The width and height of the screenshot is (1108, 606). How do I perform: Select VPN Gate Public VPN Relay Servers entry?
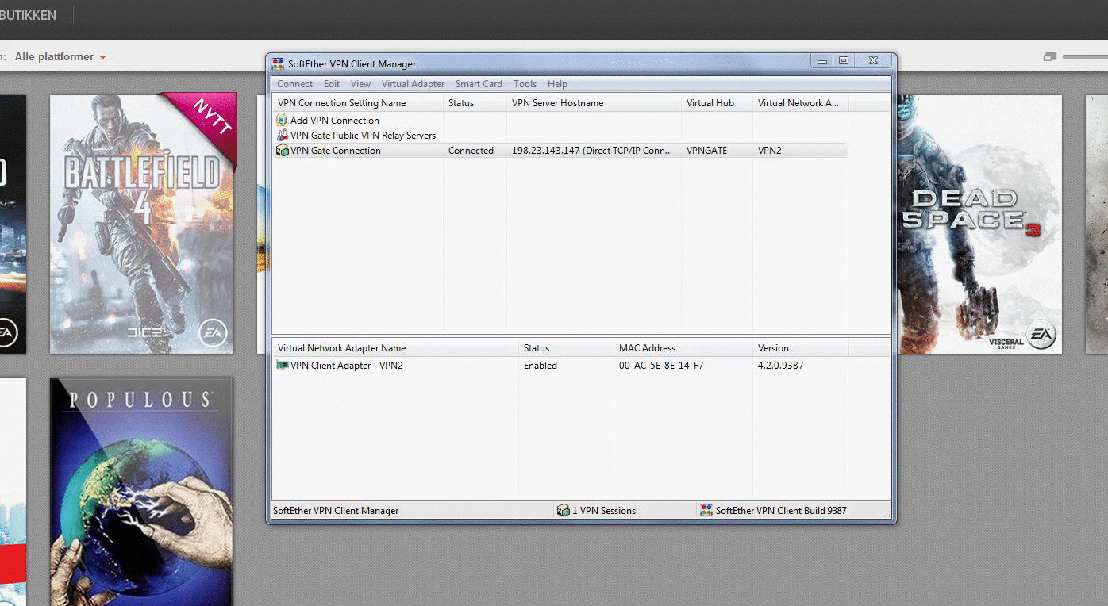(x=363, y=136)
